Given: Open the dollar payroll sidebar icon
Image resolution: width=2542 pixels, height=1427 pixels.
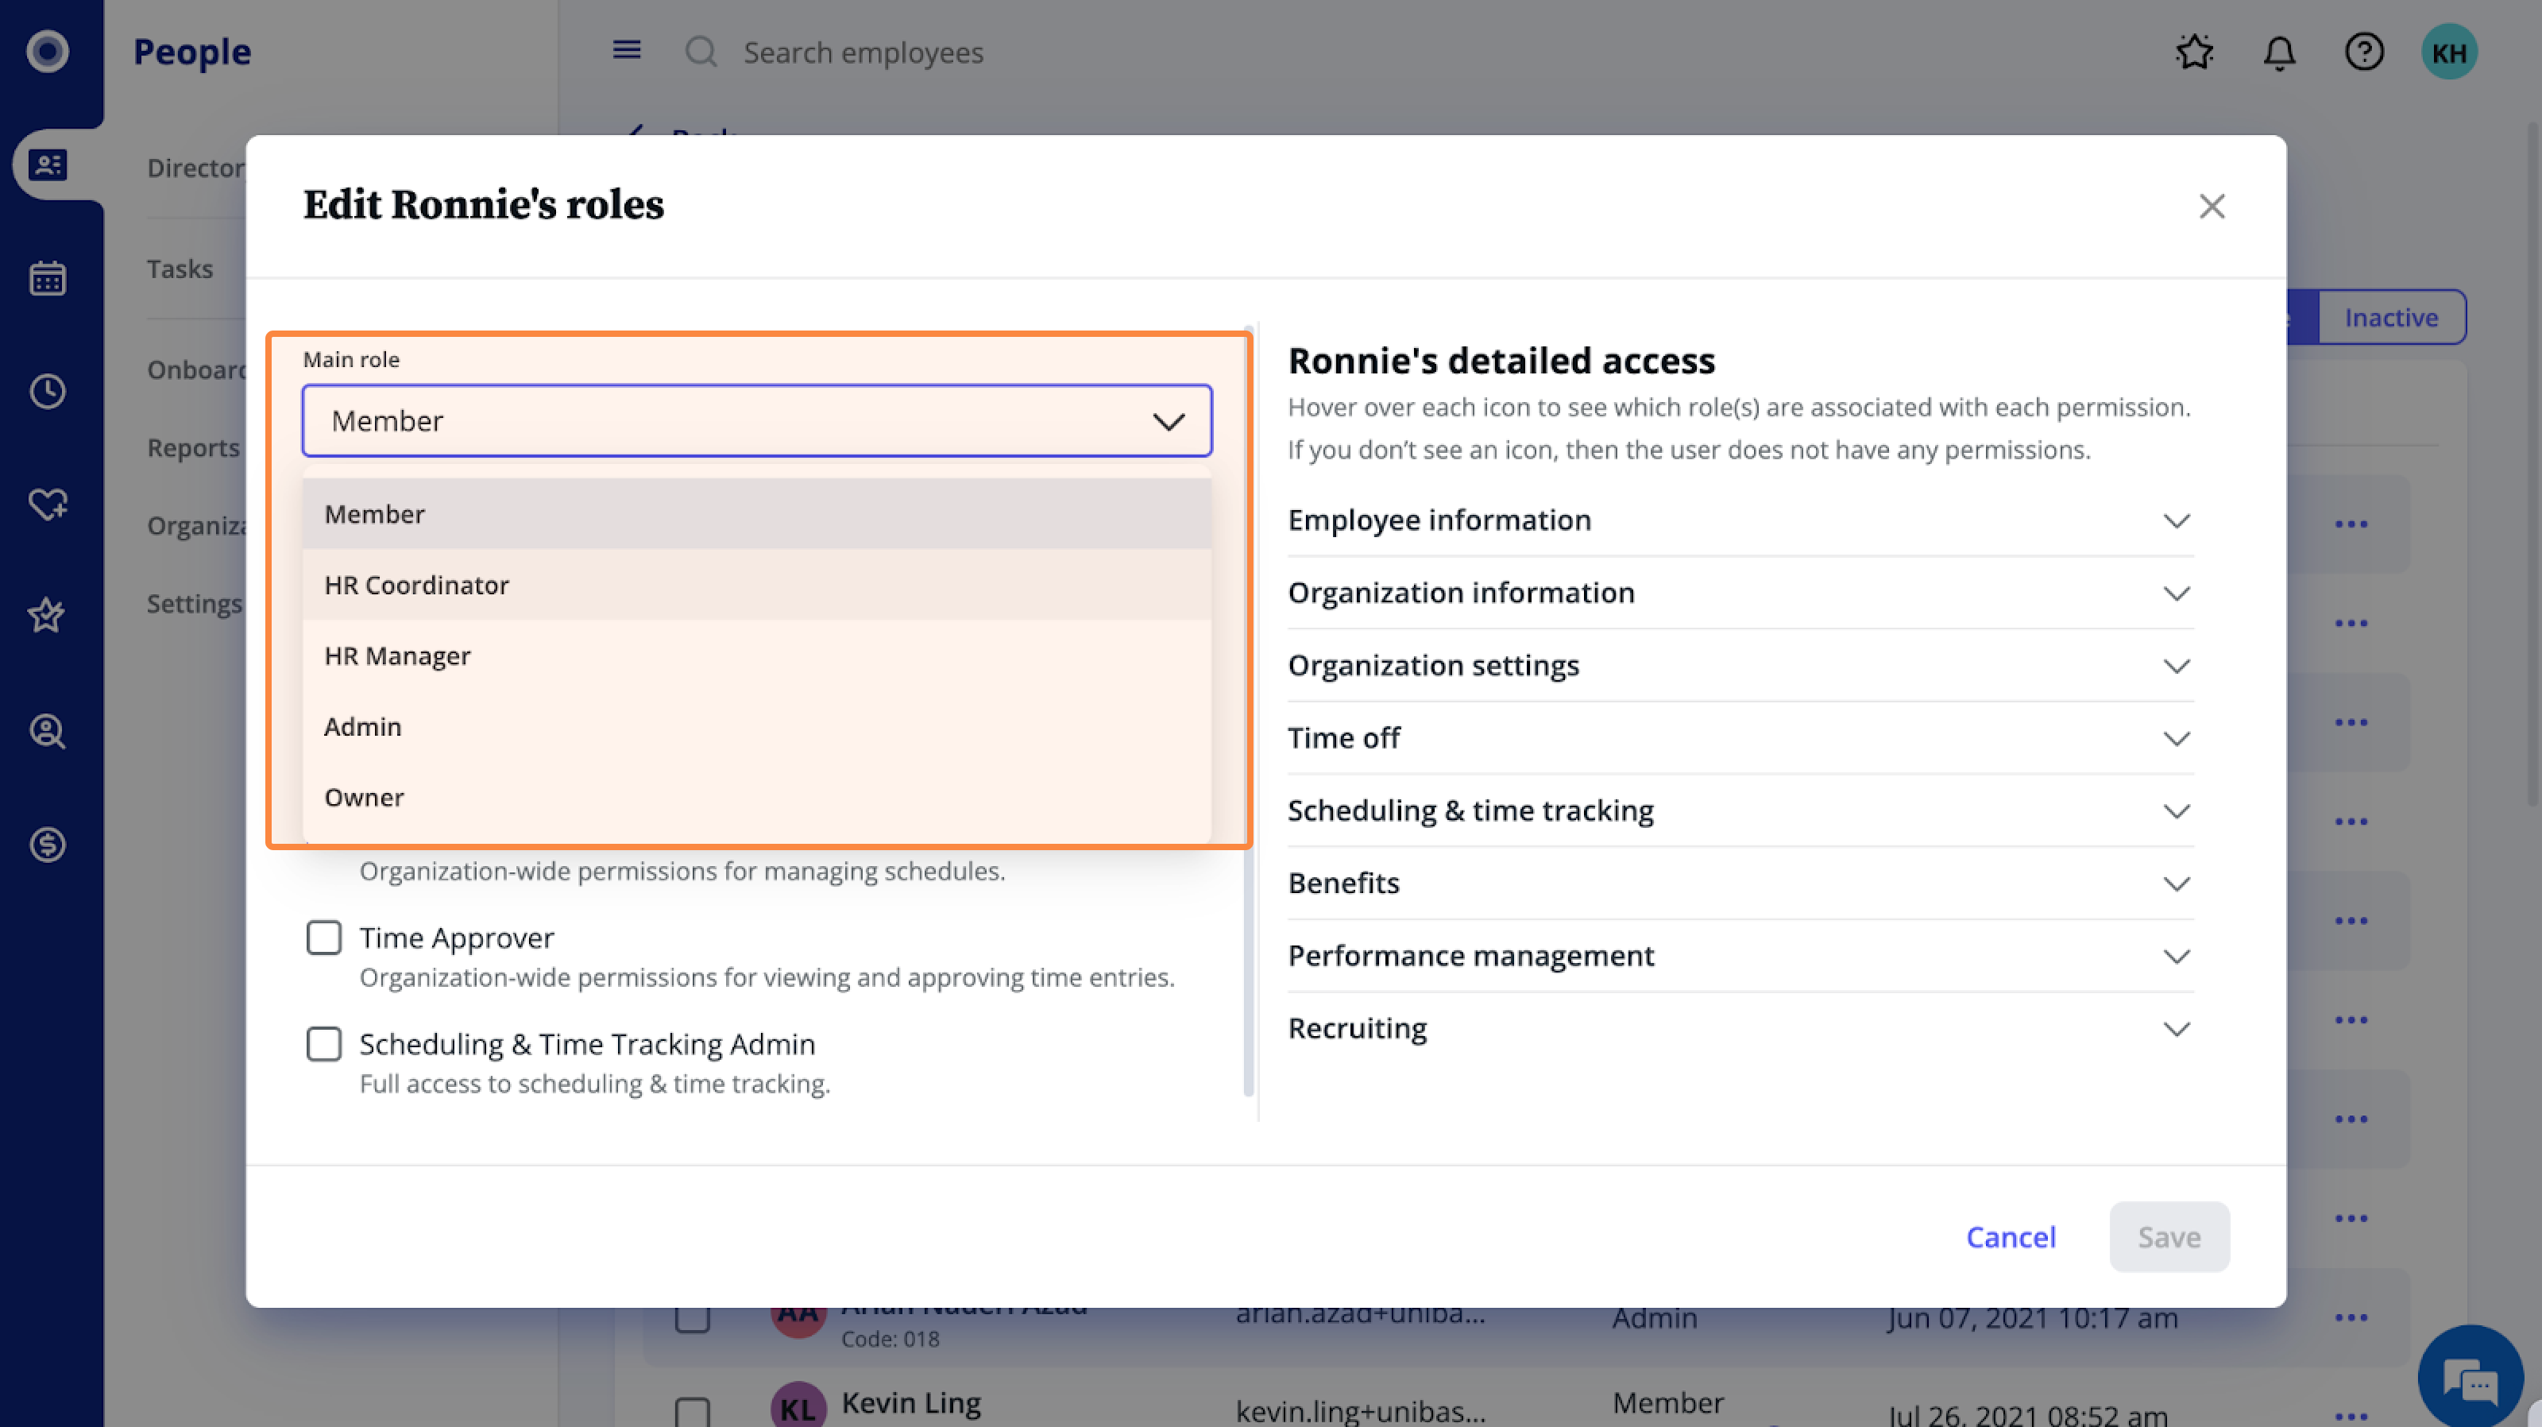Looking at the screenshot, I should tap(48, 845).
